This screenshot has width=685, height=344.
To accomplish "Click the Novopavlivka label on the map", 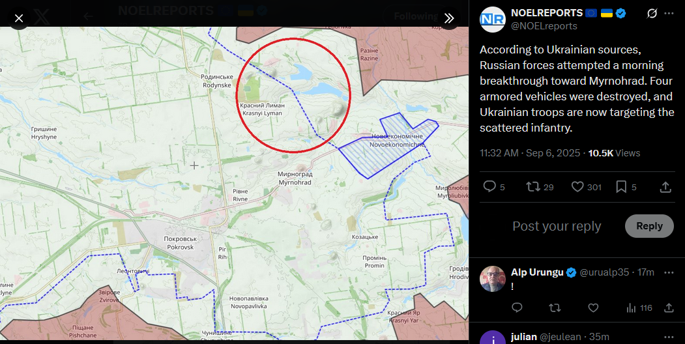I will [248, 302].
